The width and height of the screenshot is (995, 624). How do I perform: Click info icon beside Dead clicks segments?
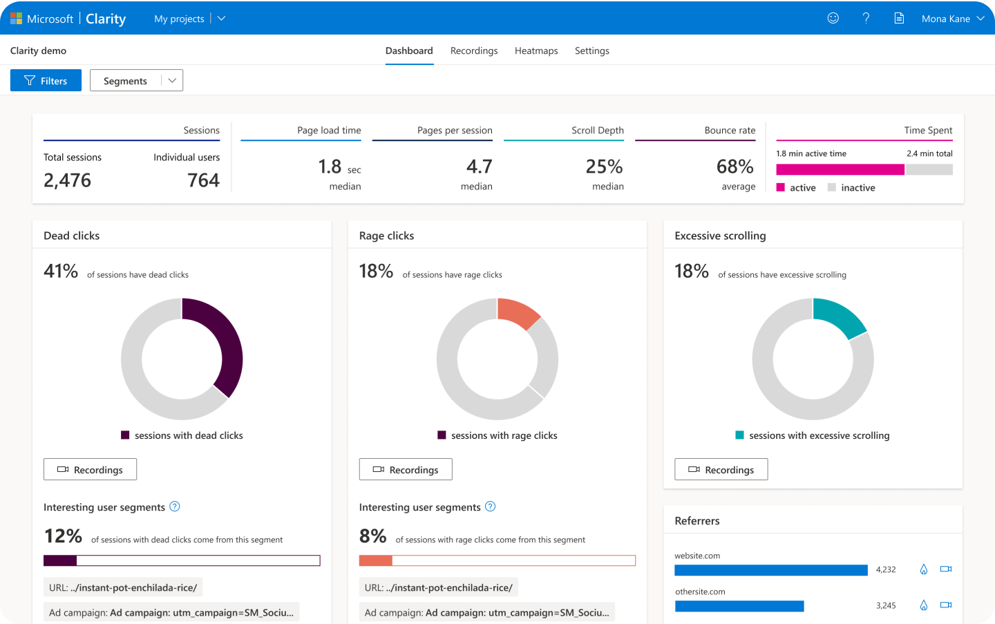[x=175, y=507]
